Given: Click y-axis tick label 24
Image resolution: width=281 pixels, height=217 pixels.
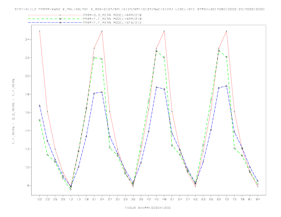Looking at the screenshot, I should click(27, 39).
